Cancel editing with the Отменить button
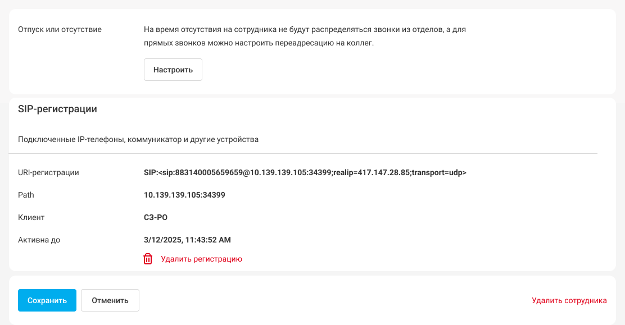The height and width of the screenshot is (325, 625). tap(110, 300)
